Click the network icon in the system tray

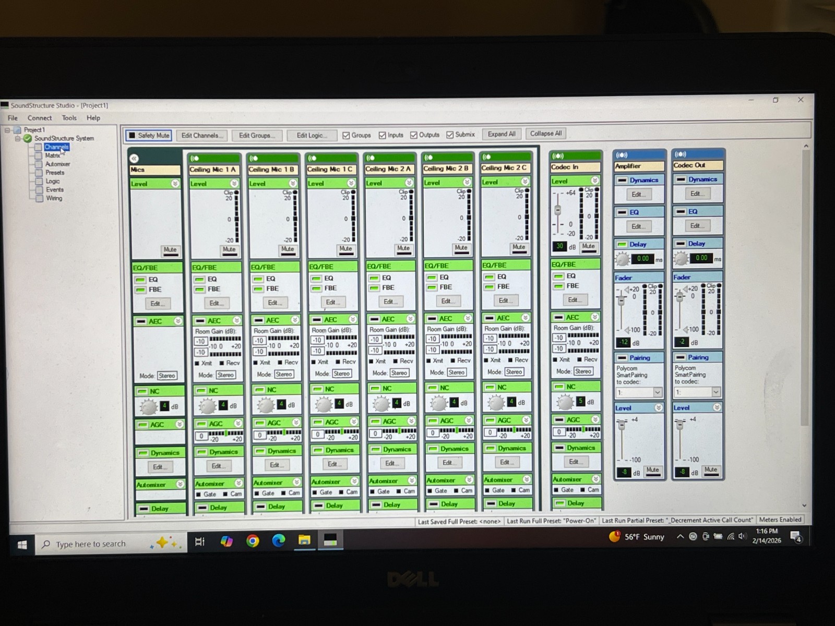click(731, 536)
